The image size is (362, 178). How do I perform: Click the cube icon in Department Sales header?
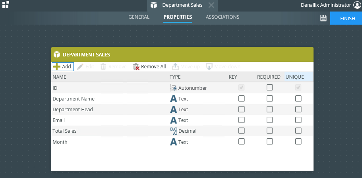click(57, 54)
